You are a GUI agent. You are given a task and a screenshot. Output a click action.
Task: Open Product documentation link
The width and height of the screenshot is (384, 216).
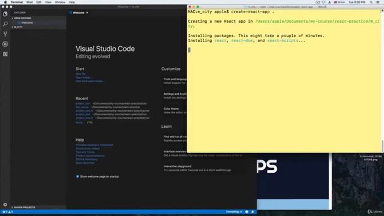(90, 156)
